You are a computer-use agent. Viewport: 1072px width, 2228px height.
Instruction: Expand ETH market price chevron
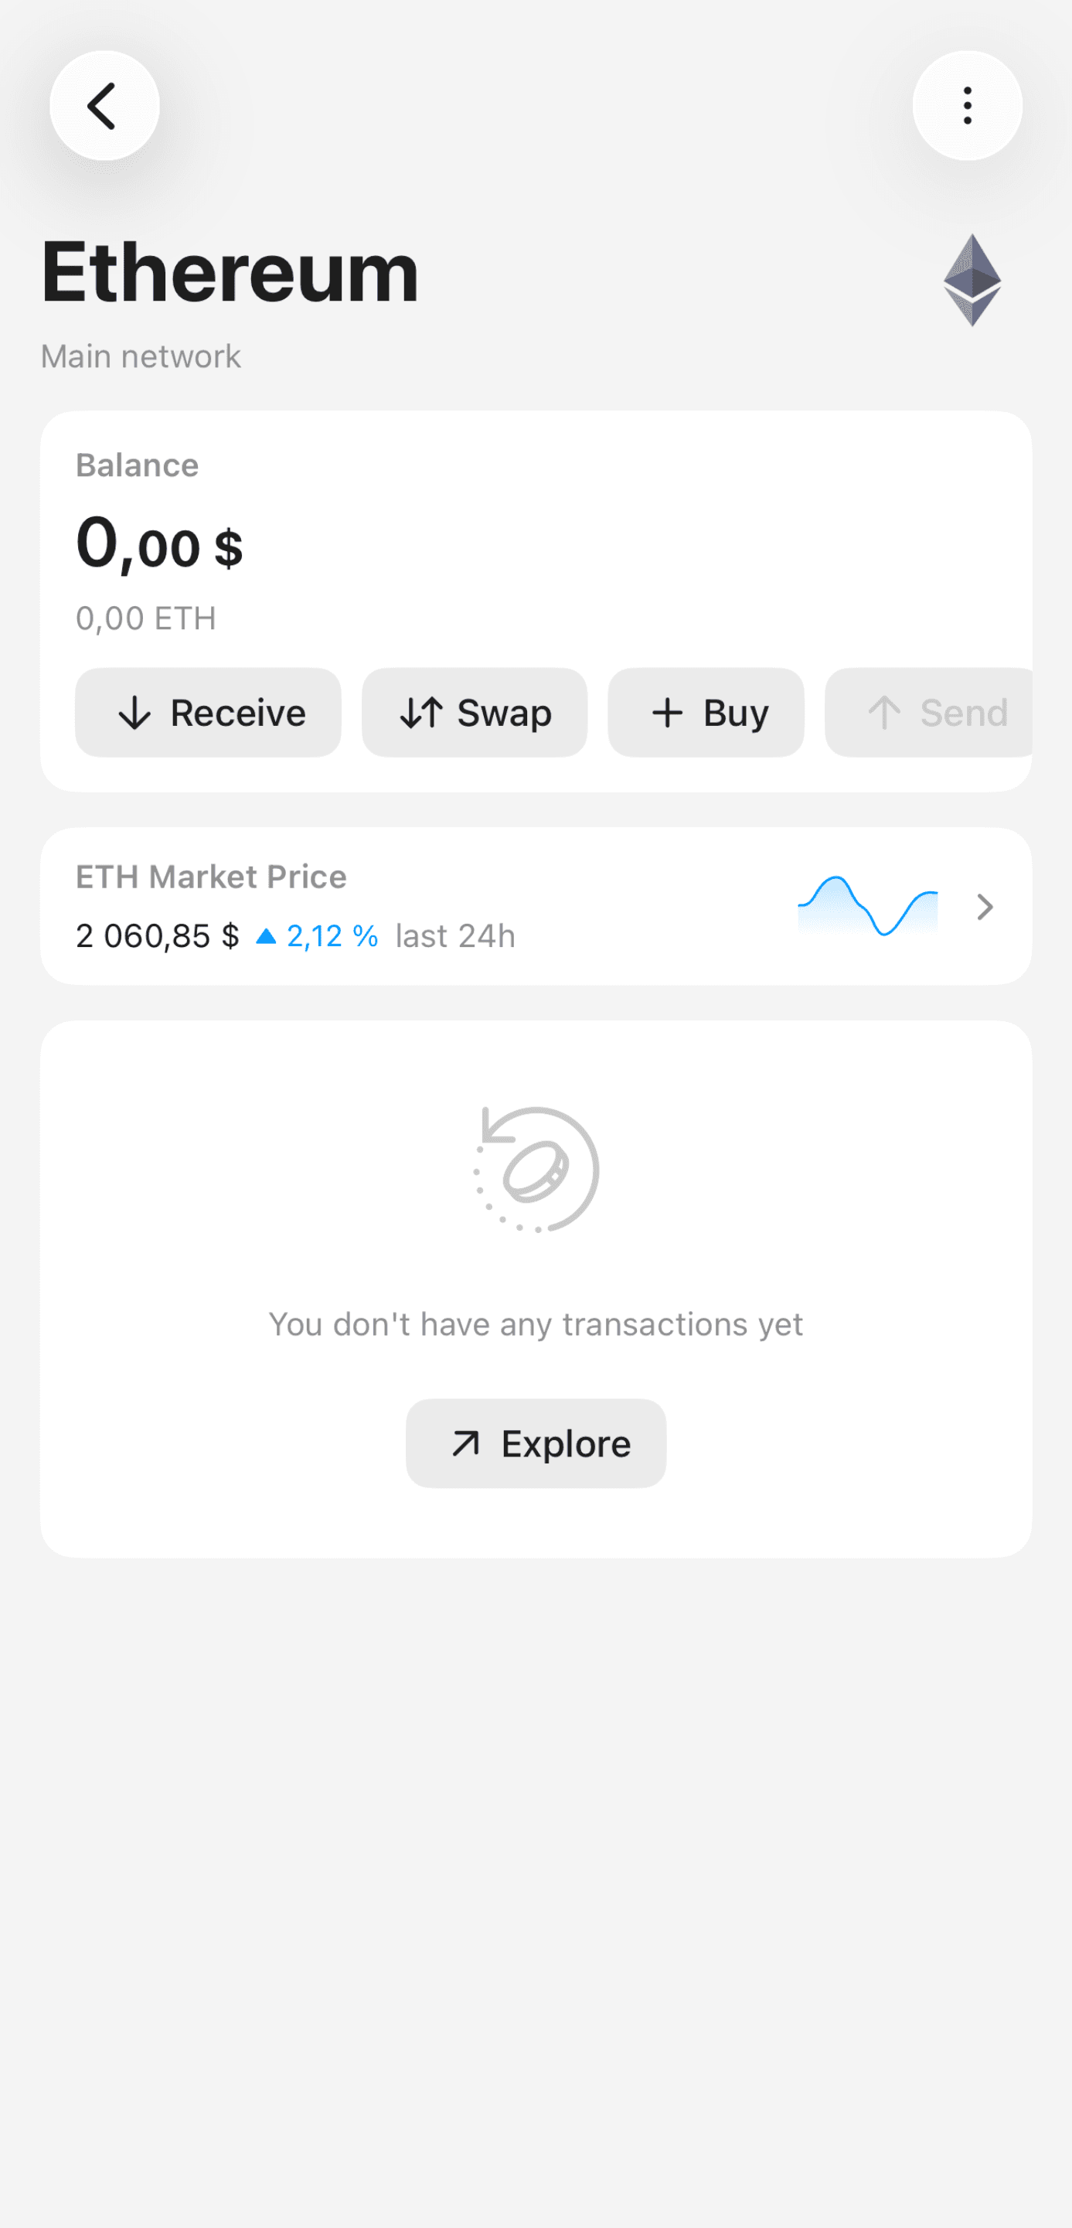tap(984, 906)
